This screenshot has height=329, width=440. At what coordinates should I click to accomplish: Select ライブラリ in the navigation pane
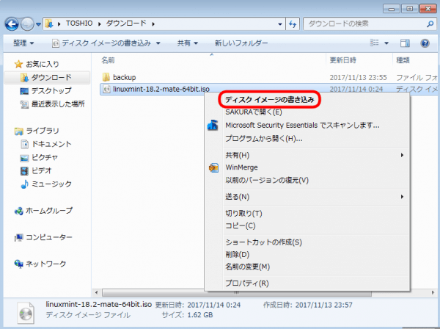43,131
